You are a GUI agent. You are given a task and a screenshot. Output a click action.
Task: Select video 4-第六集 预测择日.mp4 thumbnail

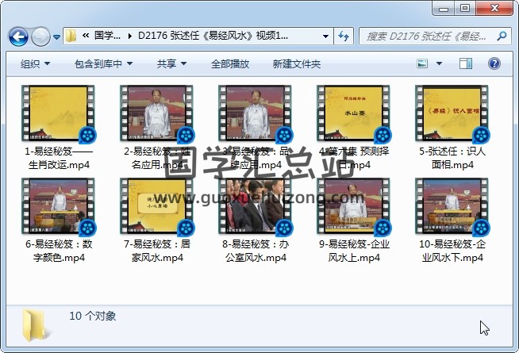353,113
